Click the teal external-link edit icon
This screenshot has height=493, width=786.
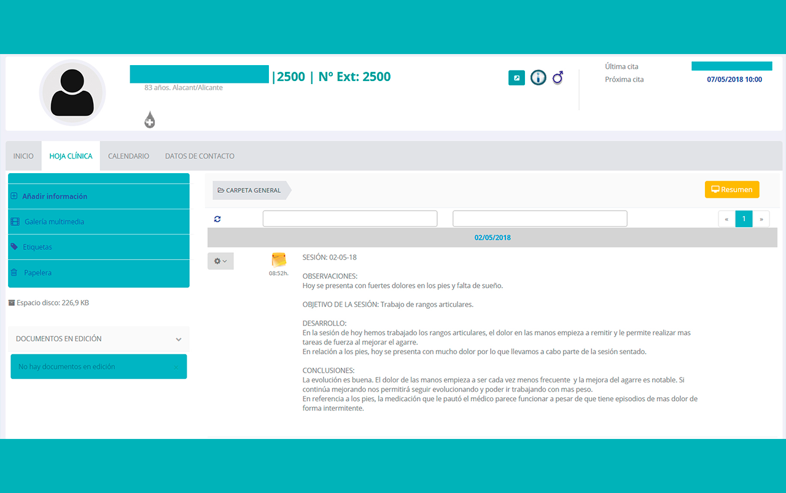click(516, 78)
